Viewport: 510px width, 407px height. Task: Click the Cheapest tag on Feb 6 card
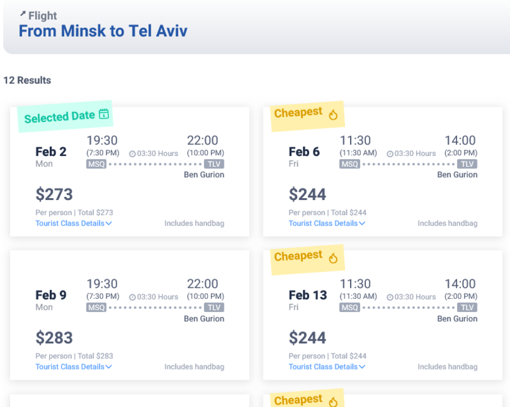click(x=298, y=113)
